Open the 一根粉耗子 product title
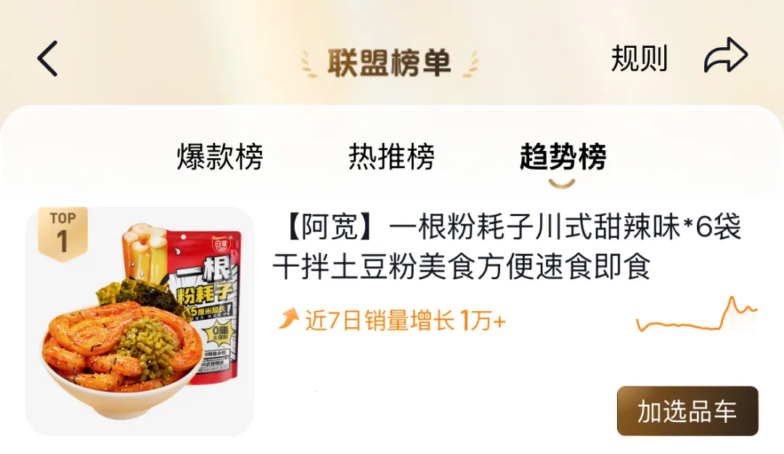The height and width of the screenshot is (454, 784). (x=507, y=247)
